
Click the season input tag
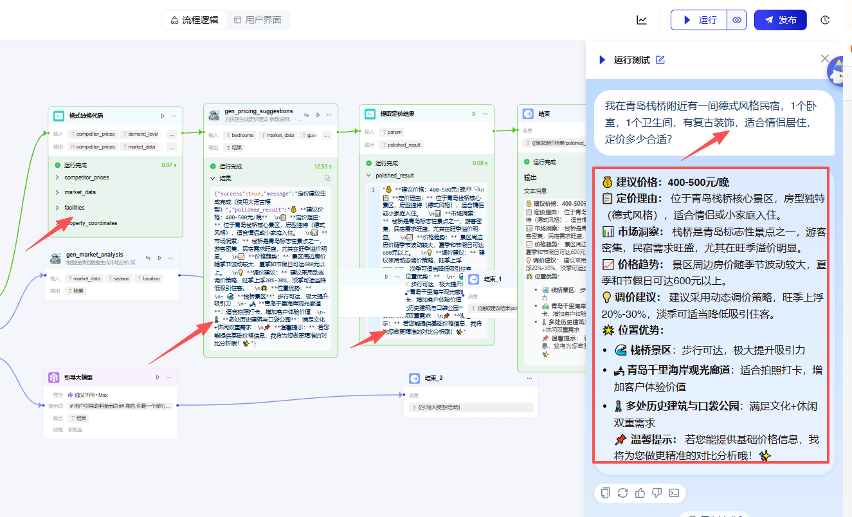tap(120, 278)
